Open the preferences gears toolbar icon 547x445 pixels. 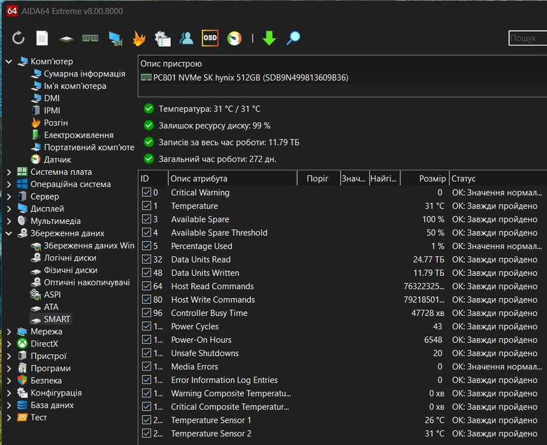163,38
